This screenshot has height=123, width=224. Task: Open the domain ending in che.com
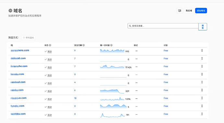point(19,66)
